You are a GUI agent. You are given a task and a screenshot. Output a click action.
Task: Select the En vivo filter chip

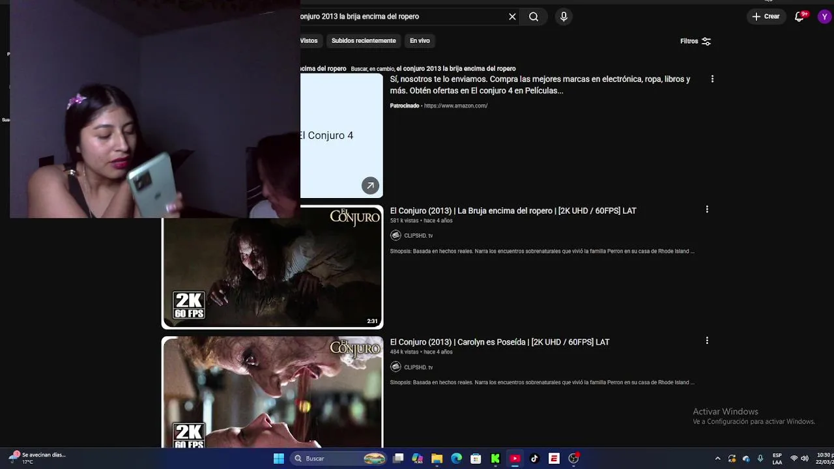(420, 40)
